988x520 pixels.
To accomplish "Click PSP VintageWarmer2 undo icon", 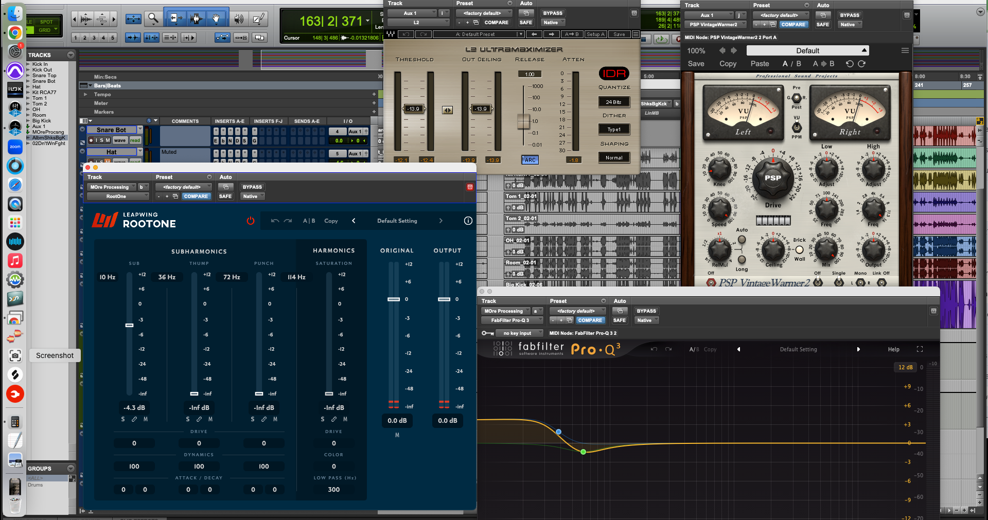I will [x=850, y=64].
